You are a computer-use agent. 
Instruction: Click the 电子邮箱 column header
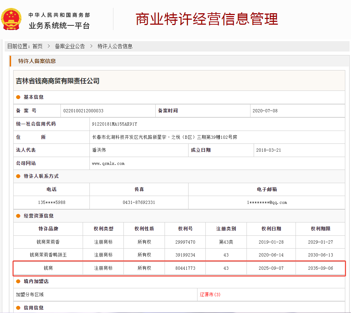click(x=267, y=189)
